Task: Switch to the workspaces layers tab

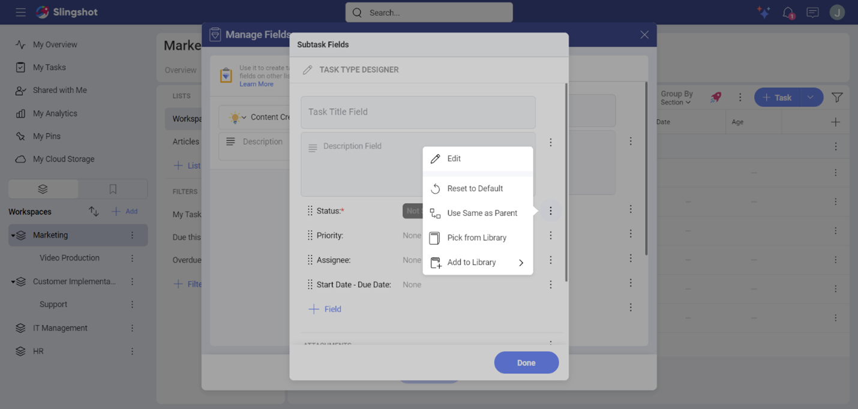Action: pos(43,189)
